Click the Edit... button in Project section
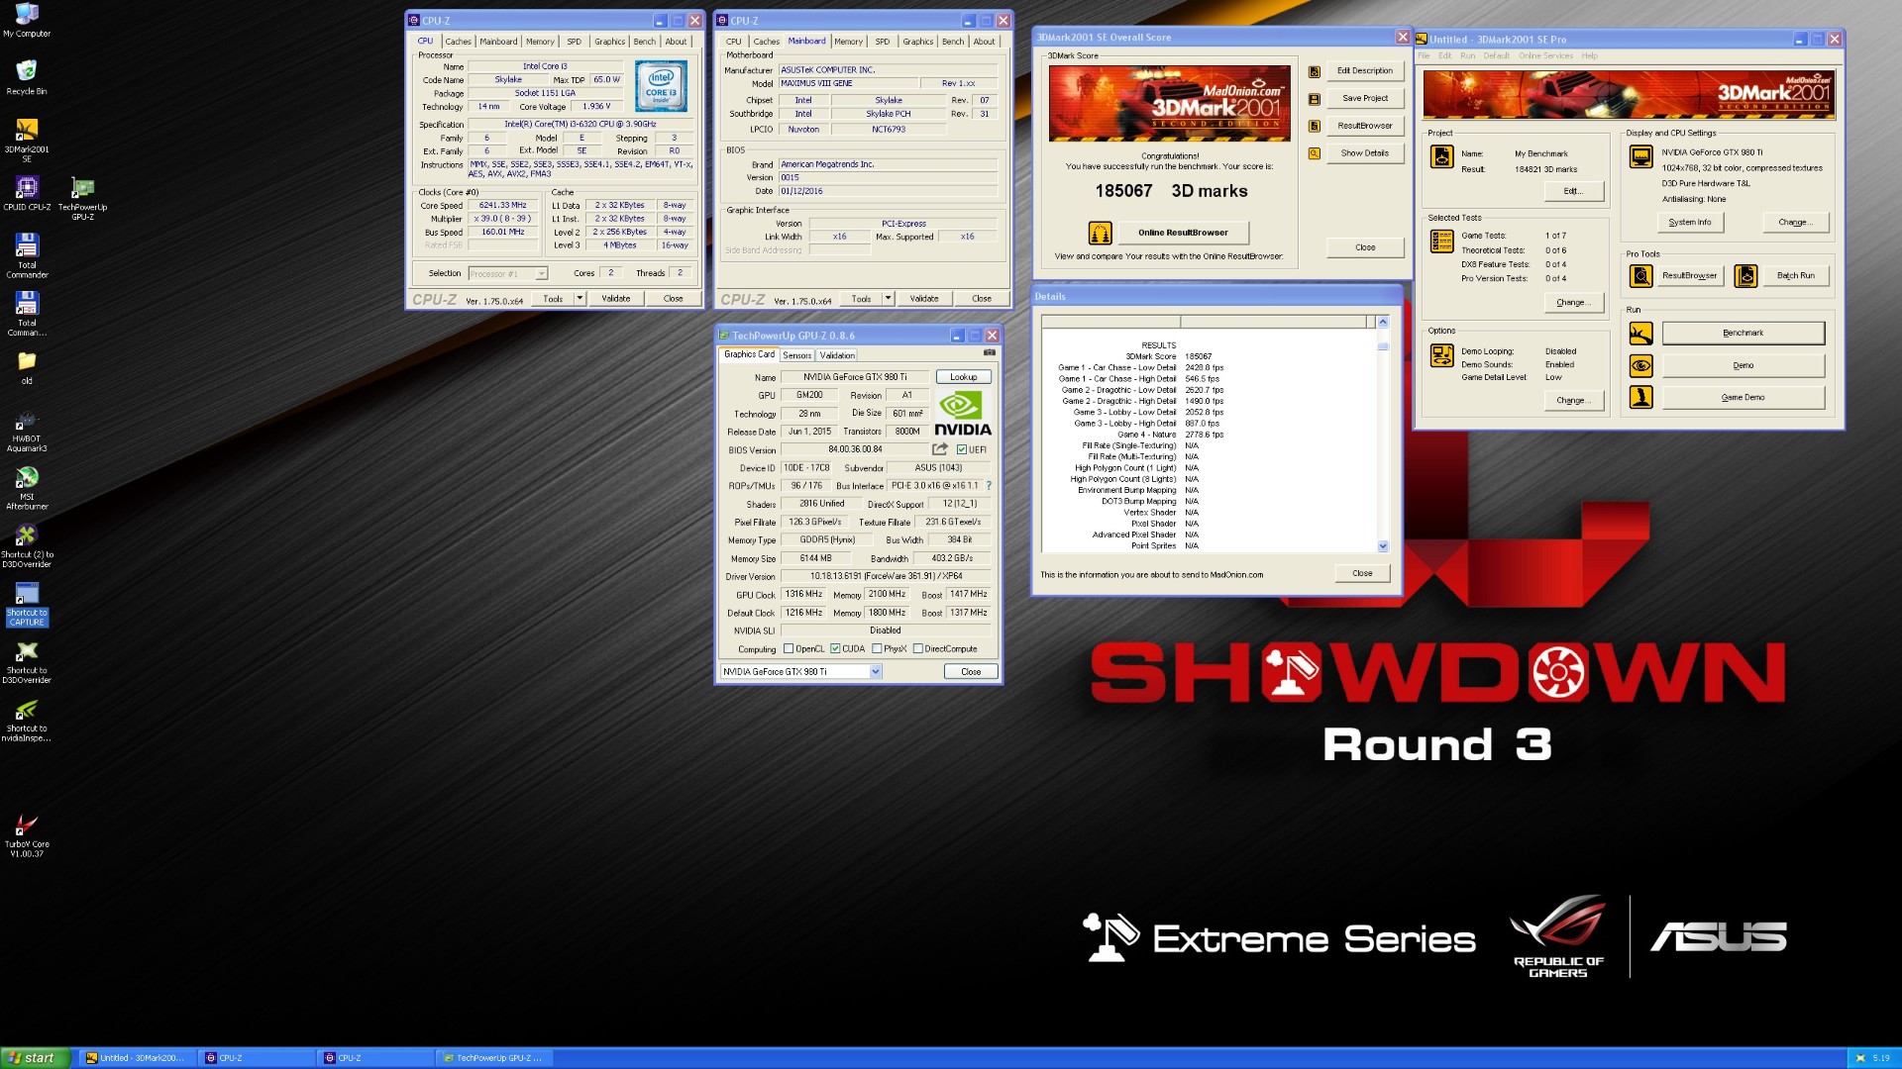 point(1572,191)
